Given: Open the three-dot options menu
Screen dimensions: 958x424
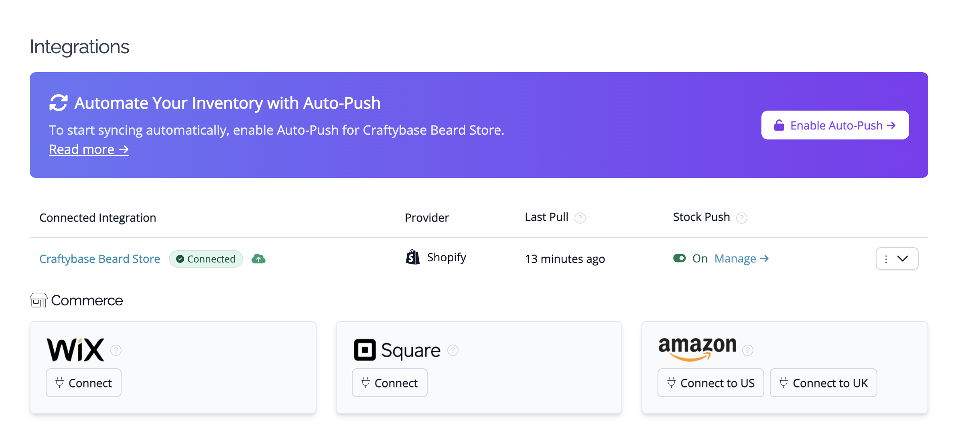Looking at the screenshot, I should click(x=886, y=259).
